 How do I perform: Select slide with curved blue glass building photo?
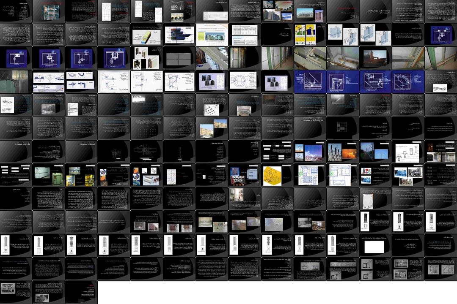310,11
